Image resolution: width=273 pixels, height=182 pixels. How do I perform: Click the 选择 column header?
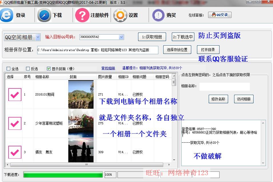[14, 77]
